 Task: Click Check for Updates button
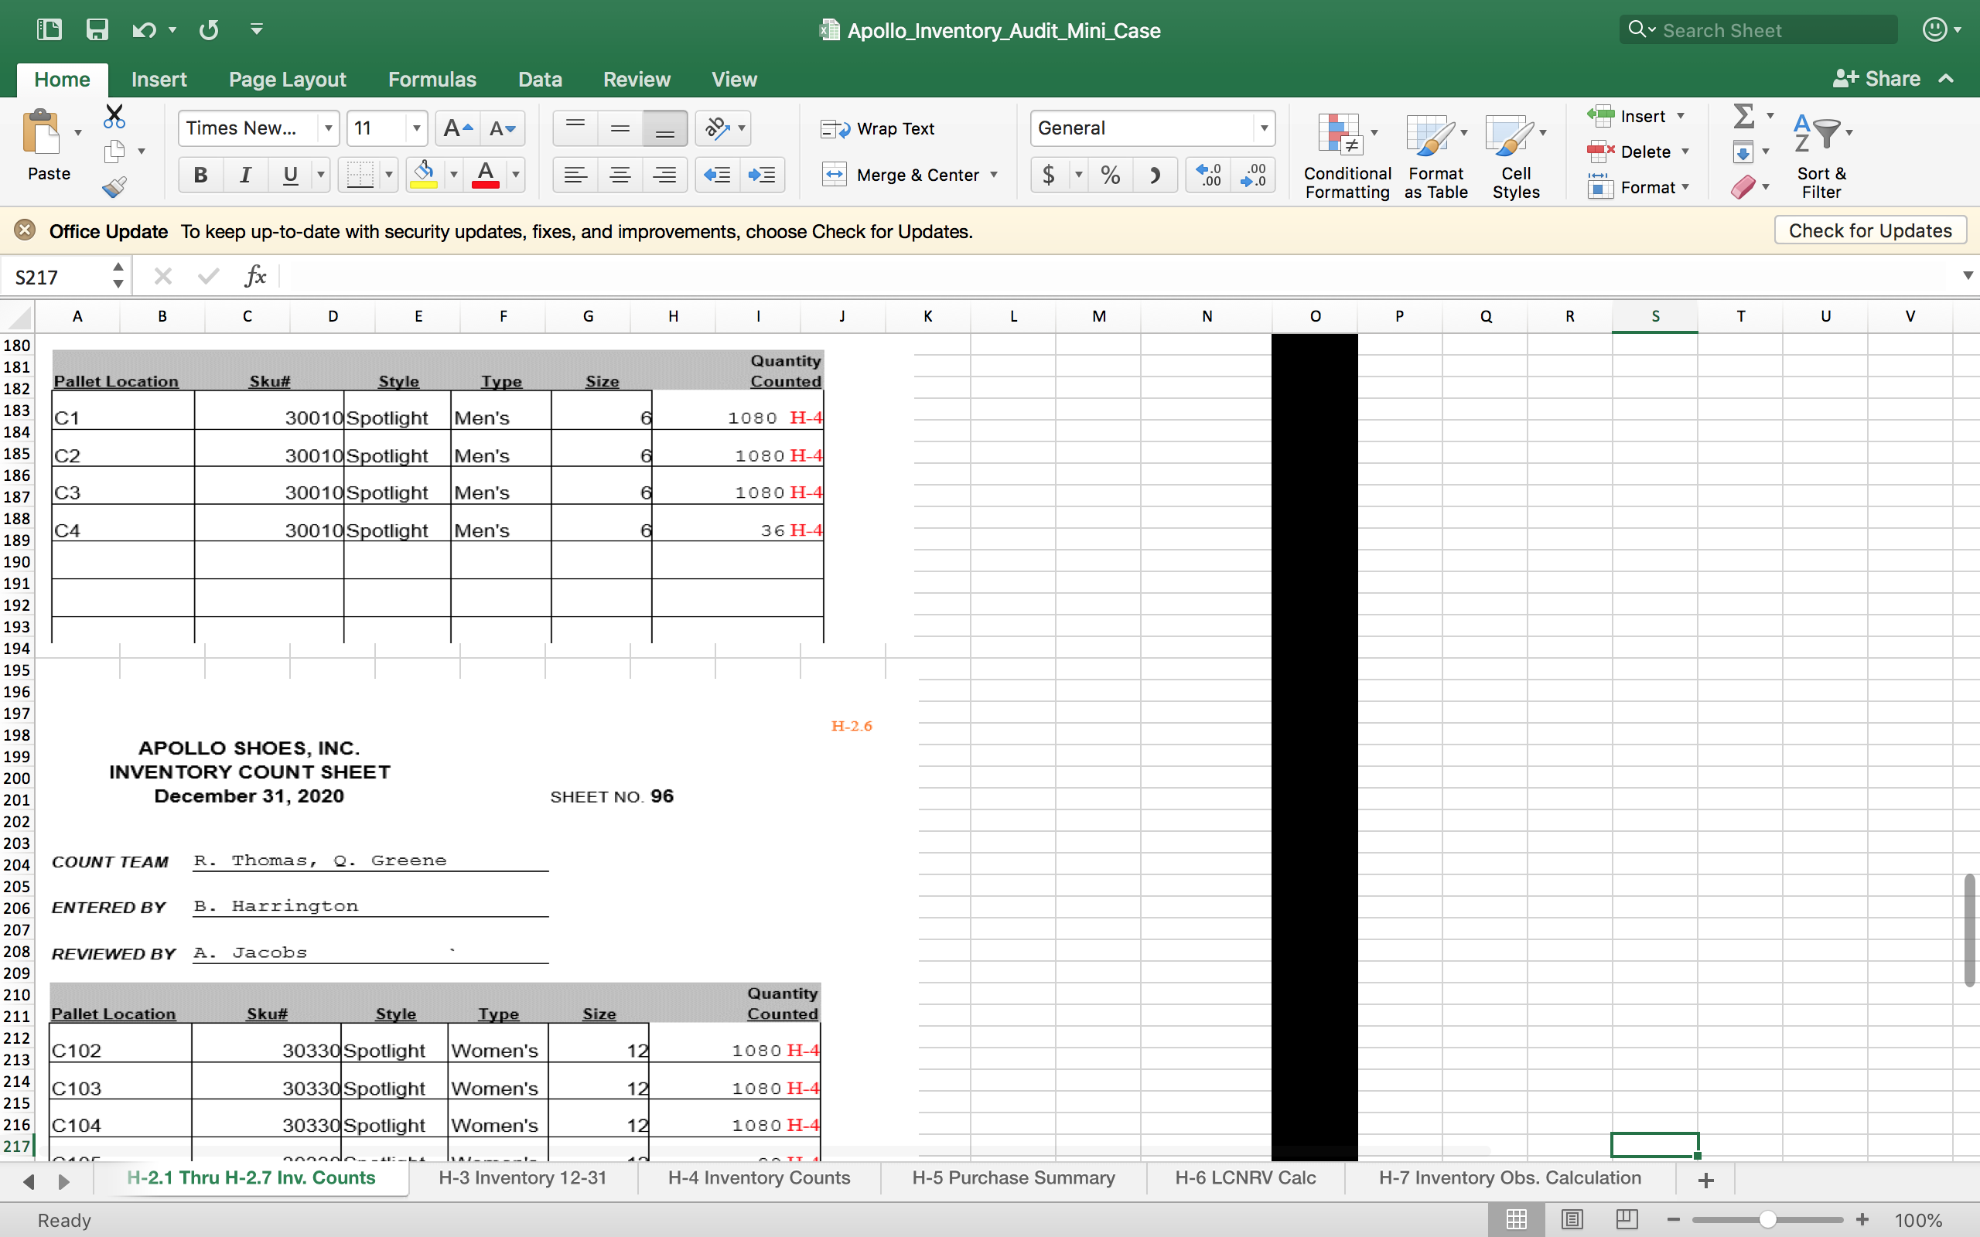point(1869,230)
